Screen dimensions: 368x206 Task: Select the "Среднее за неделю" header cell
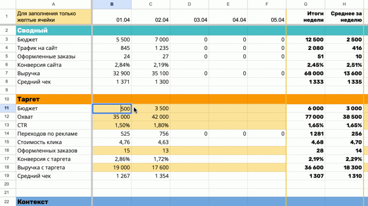click(344, 17)
